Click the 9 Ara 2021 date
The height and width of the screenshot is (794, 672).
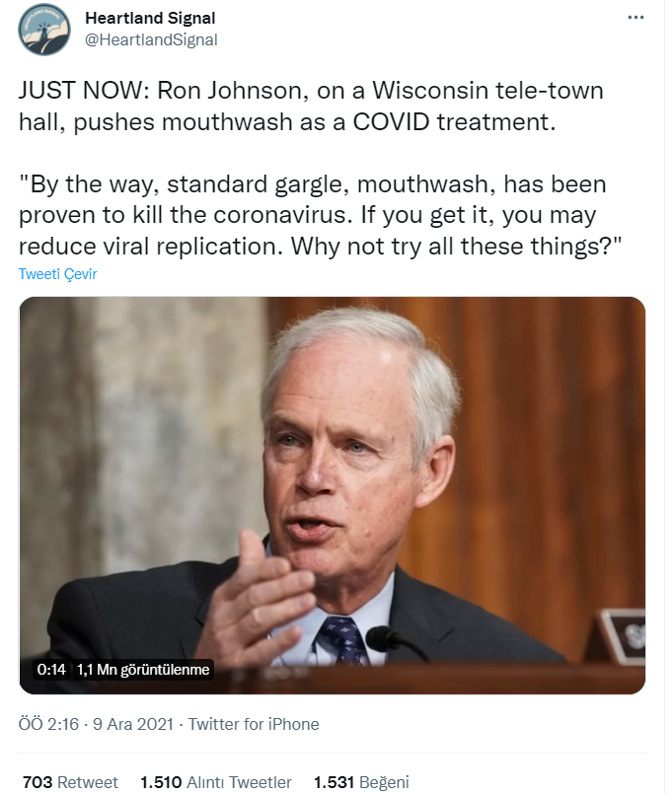coord(133,724)
